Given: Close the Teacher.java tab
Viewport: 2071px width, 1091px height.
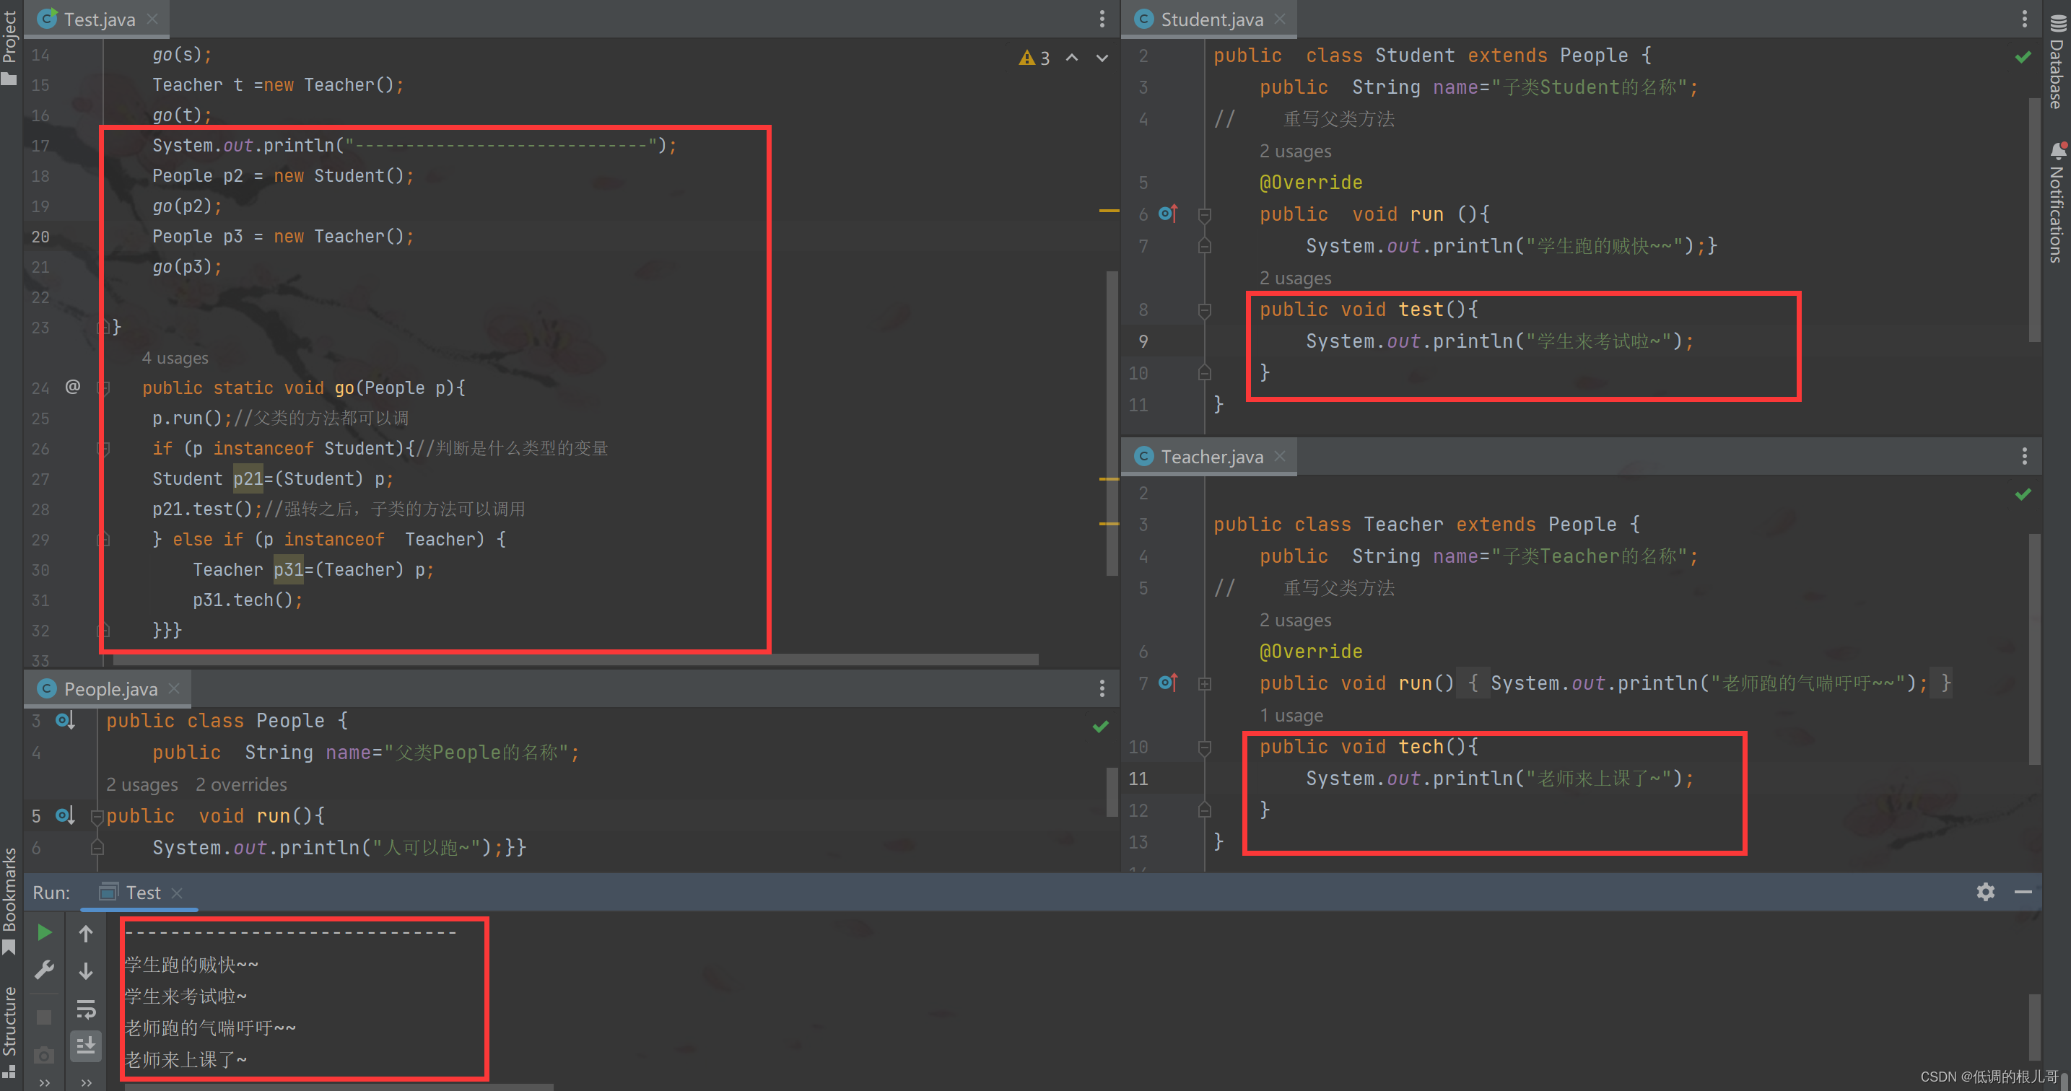Looking at the screenshot, I should click(x=1280, y=456).
